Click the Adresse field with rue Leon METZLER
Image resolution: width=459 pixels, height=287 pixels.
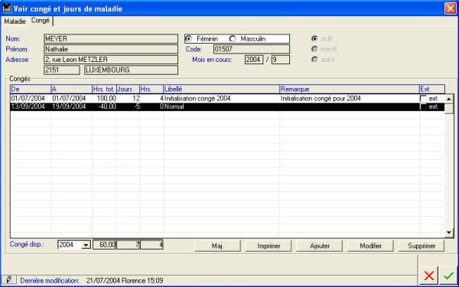(x=111, y=60)
